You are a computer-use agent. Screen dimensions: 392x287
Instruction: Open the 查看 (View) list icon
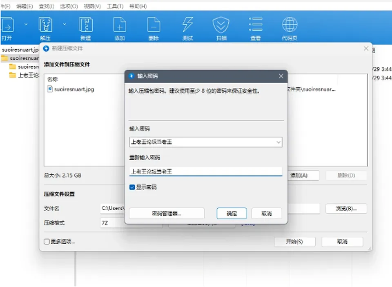(x=256, y=24)
